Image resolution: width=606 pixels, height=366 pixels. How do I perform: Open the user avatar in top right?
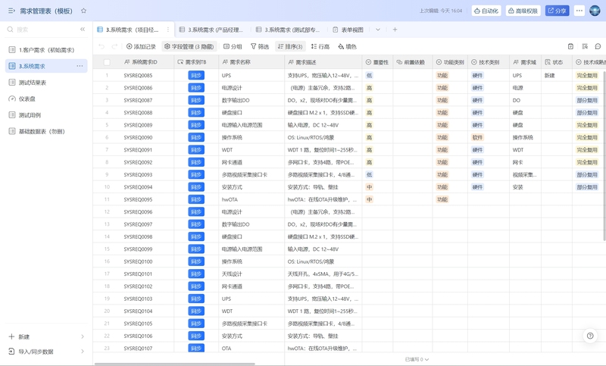click(x=595, y=11)
